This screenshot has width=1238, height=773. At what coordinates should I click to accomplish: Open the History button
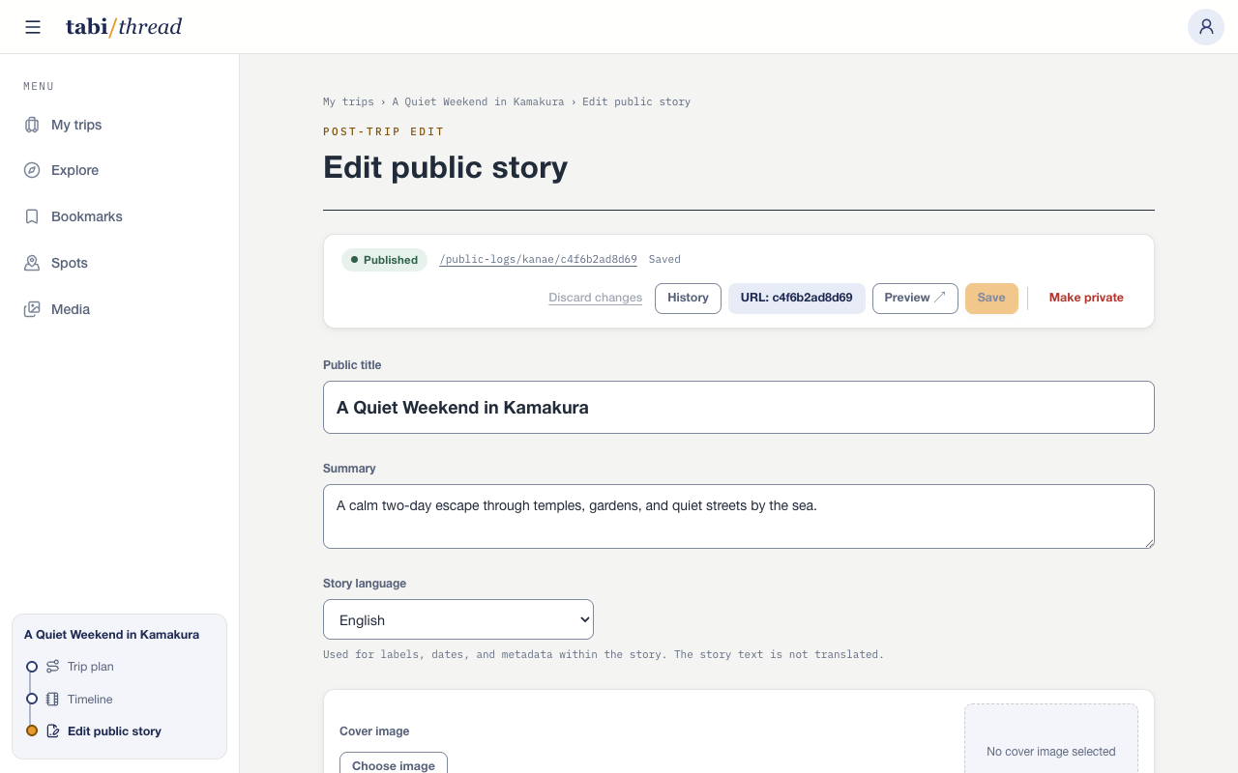688,298
